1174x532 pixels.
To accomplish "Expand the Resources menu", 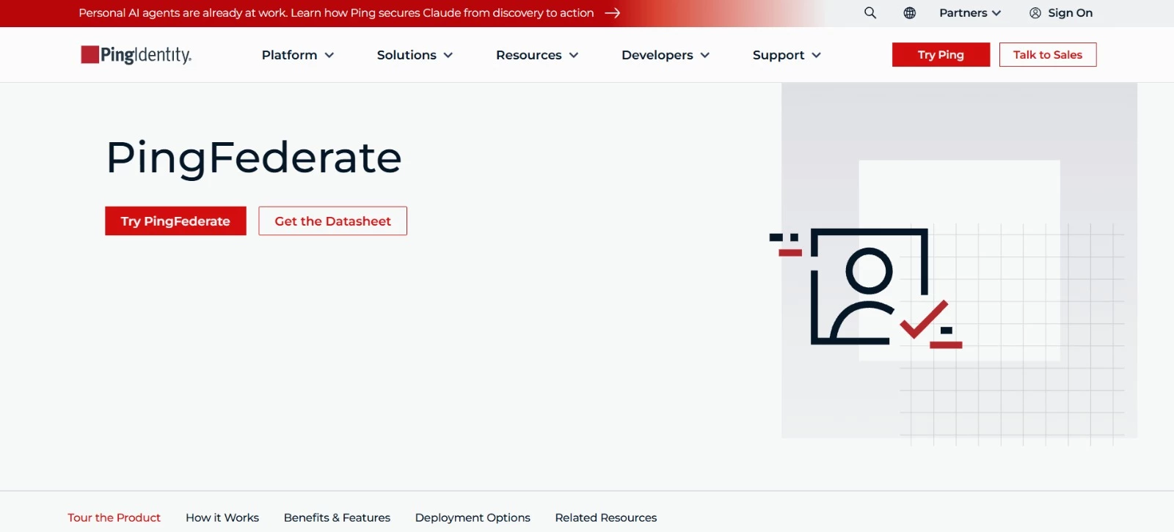I will [x=537, y=55].
